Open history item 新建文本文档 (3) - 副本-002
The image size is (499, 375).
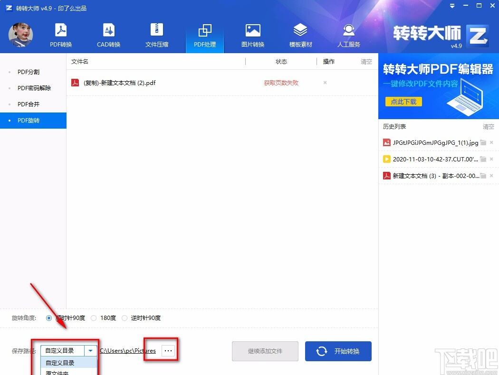tap(435, 176)
